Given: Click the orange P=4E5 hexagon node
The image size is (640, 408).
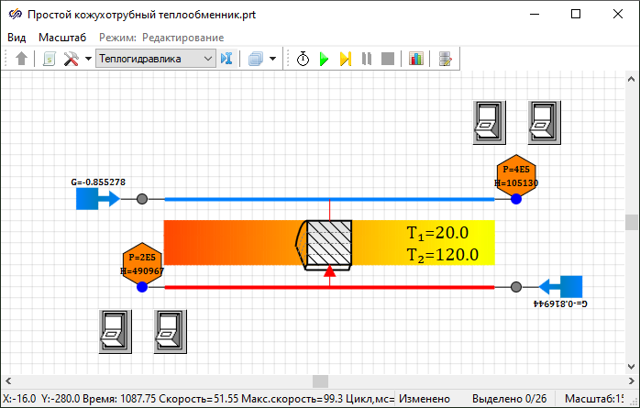Looking at the screenshot, I should [516, 174].
